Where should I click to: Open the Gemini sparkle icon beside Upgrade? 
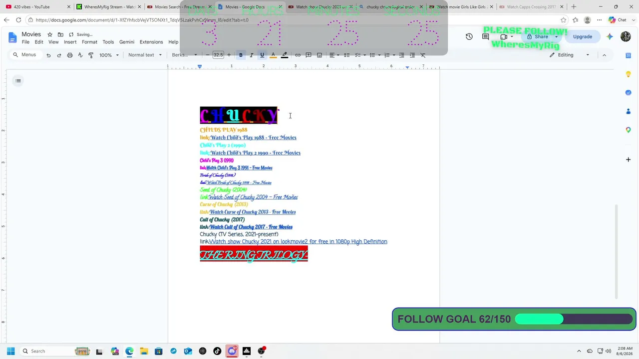coord(610,36)
